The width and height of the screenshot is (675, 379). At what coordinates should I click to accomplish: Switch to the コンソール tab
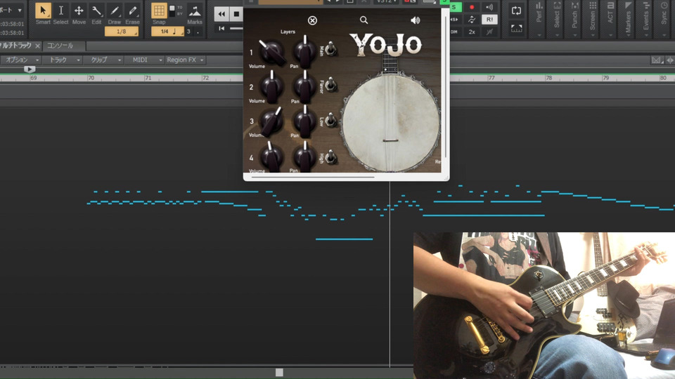(60, 46)
